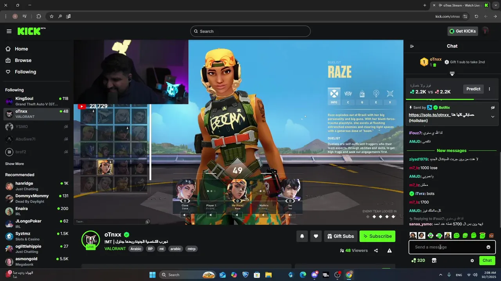
Task: Select the mtrp tag
Action: pyautogui.click(x=191, y=249)
